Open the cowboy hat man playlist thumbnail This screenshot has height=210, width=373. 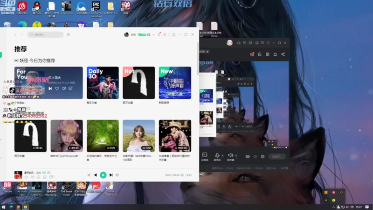pyautogui.click(x=175, y=136)
